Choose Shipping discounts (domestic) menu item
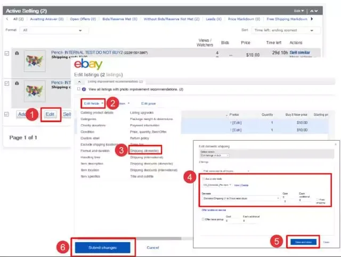The height and width of the screenshot is (257, 341). click(151, 164)
